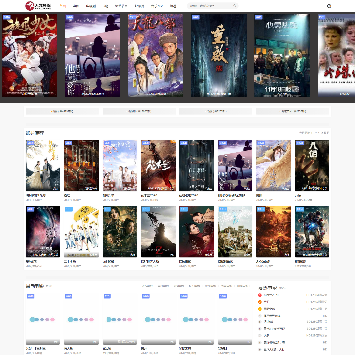Open the Tian Long Ba Bu drama banner poster
The height and width of the screenshot is (355, 355).
tap(156, 55)
